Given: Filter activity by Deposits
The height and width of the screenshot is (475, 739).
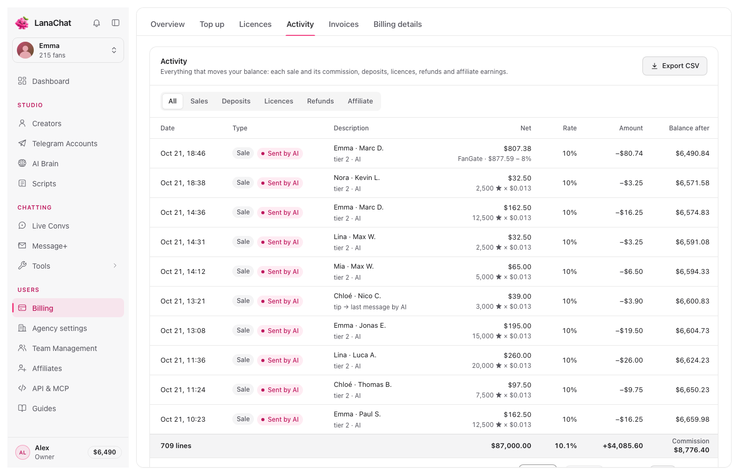Looking at the screenshot, I should (236, 101).
